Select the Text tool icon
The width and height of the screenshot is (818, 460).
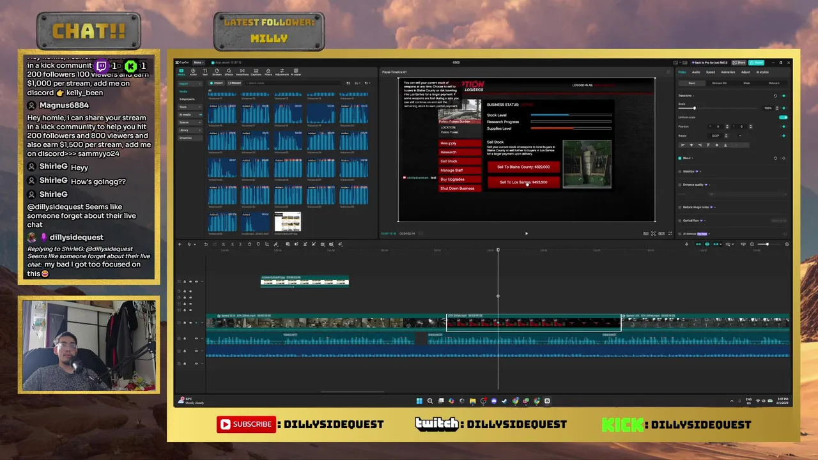205,72
